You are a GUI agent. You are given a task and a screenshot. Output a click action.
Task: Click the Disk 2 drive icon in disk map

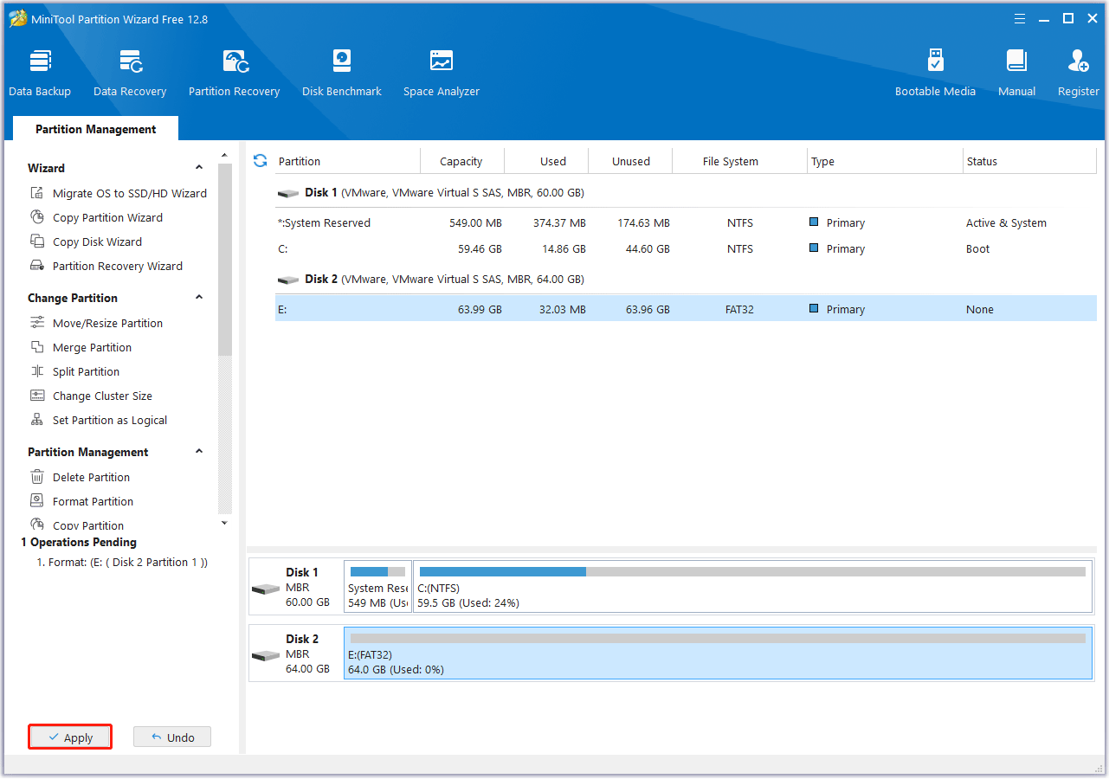[265, 655]
